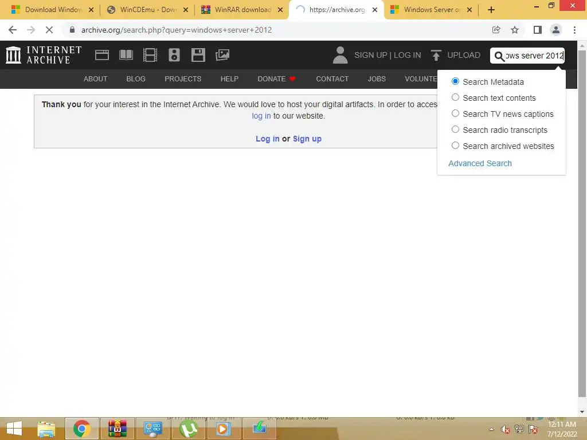Click the user avatar icon

(340, 55)
